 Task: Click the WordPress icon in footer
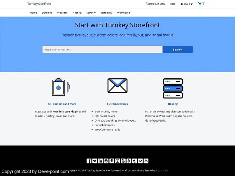106,161
